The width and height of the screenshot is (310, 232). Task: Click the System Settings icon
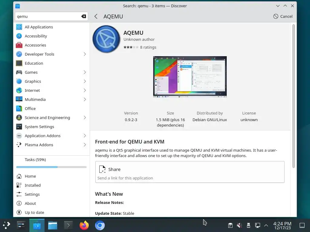[x=19, y=127]
